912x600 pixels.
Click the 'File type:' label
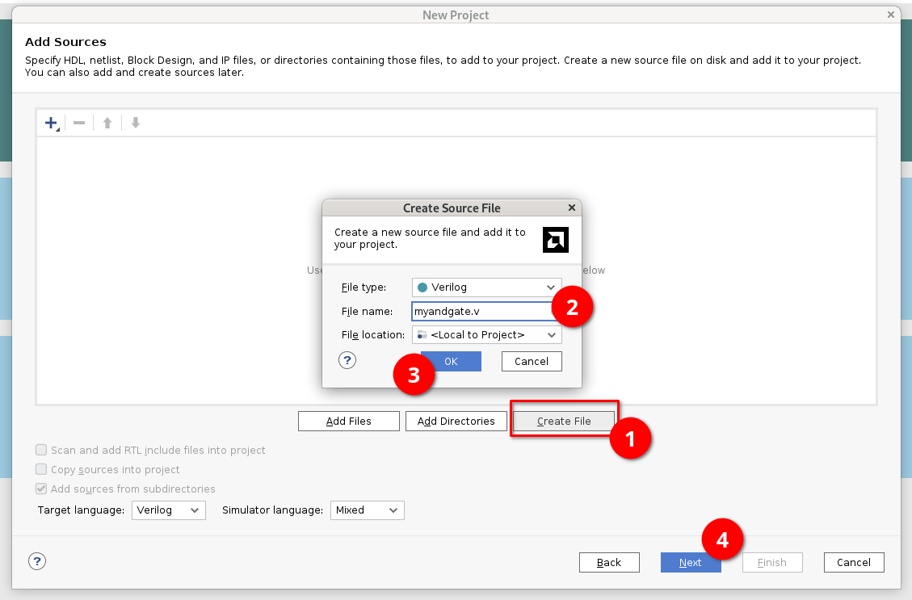click(364, 287)
